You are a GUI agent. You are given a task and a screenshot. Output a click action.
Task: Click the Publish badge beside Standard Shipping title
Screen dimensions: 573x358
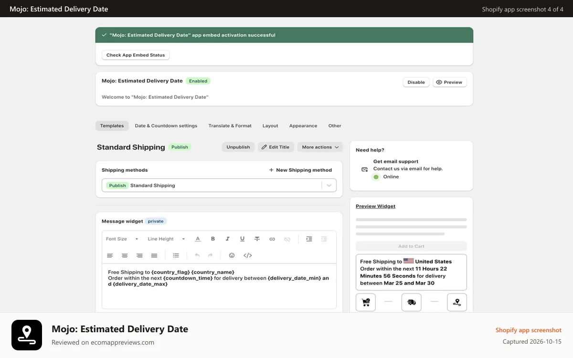tap(180, 147)
